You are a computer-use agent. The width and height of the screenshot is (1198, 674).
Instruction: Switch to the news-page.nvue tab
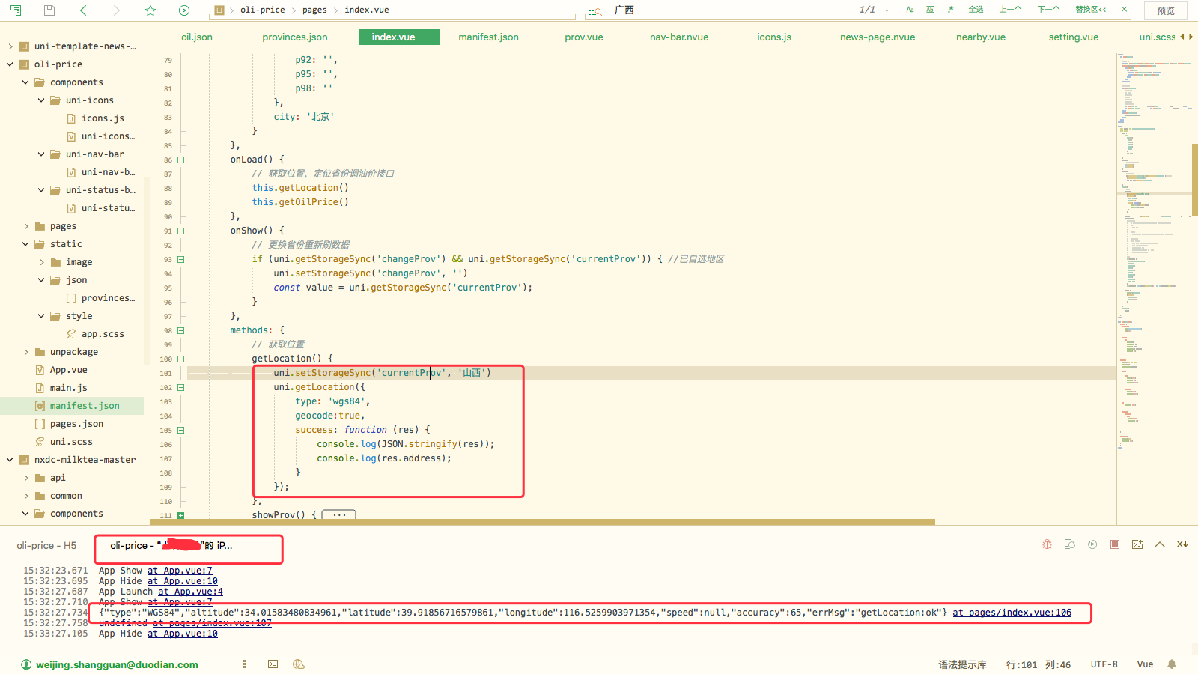[878, 37]
